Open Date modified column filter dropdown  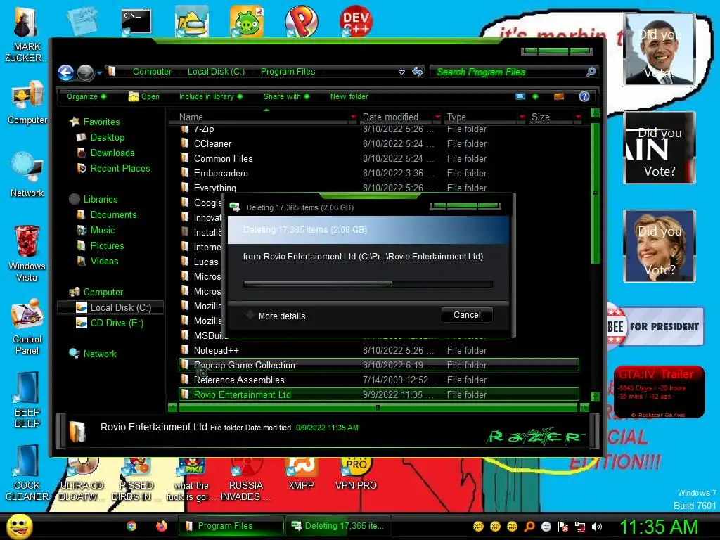click(437, 117)
